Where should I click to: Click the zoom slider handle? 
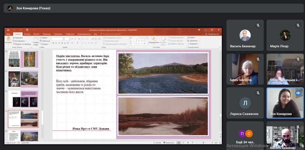point(203,142)
